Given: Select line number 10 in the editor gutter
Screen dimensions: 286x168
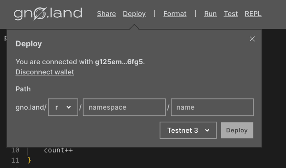Looking at the screenshot, I should [15, 150].
